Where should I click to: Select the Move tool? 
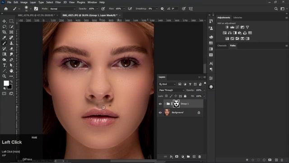[x=4, y=21]
